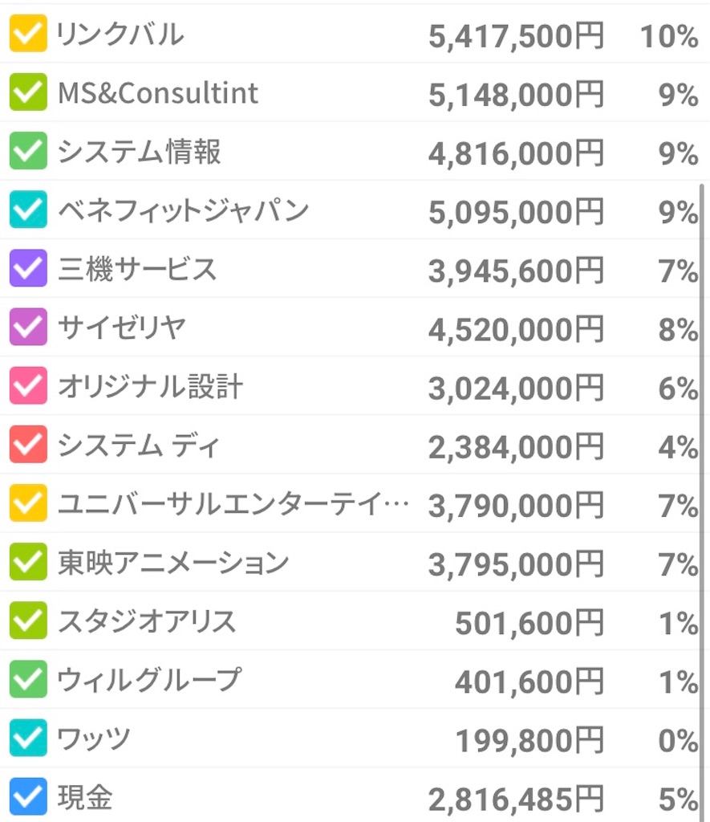Toggle the システム ディ red checkbox
710x822 pixels.
click(28, 445)
